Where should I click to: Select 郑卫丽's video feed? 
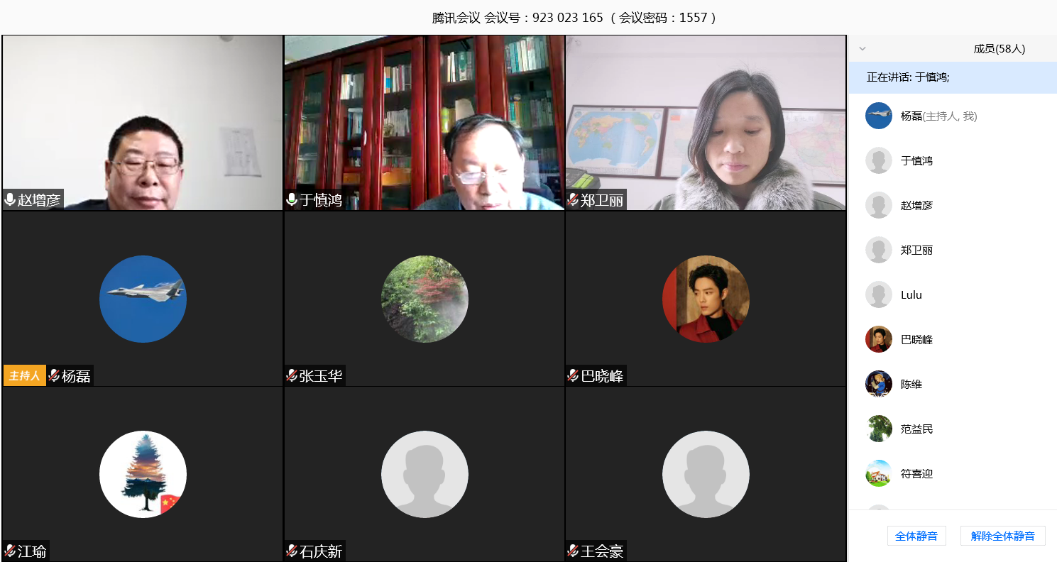click(x=706, y=123)
